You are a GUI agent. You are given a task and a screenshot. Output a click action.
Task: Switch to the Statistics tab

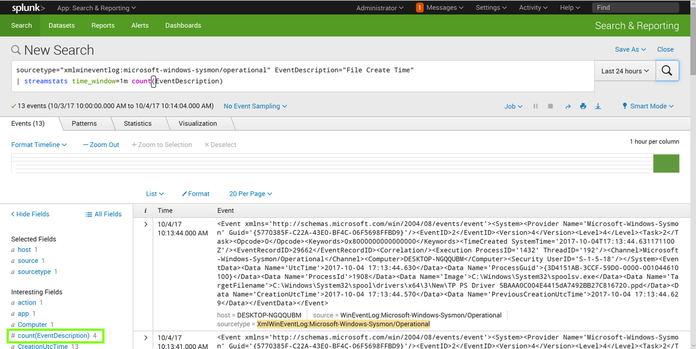click(x=138, y=124)
